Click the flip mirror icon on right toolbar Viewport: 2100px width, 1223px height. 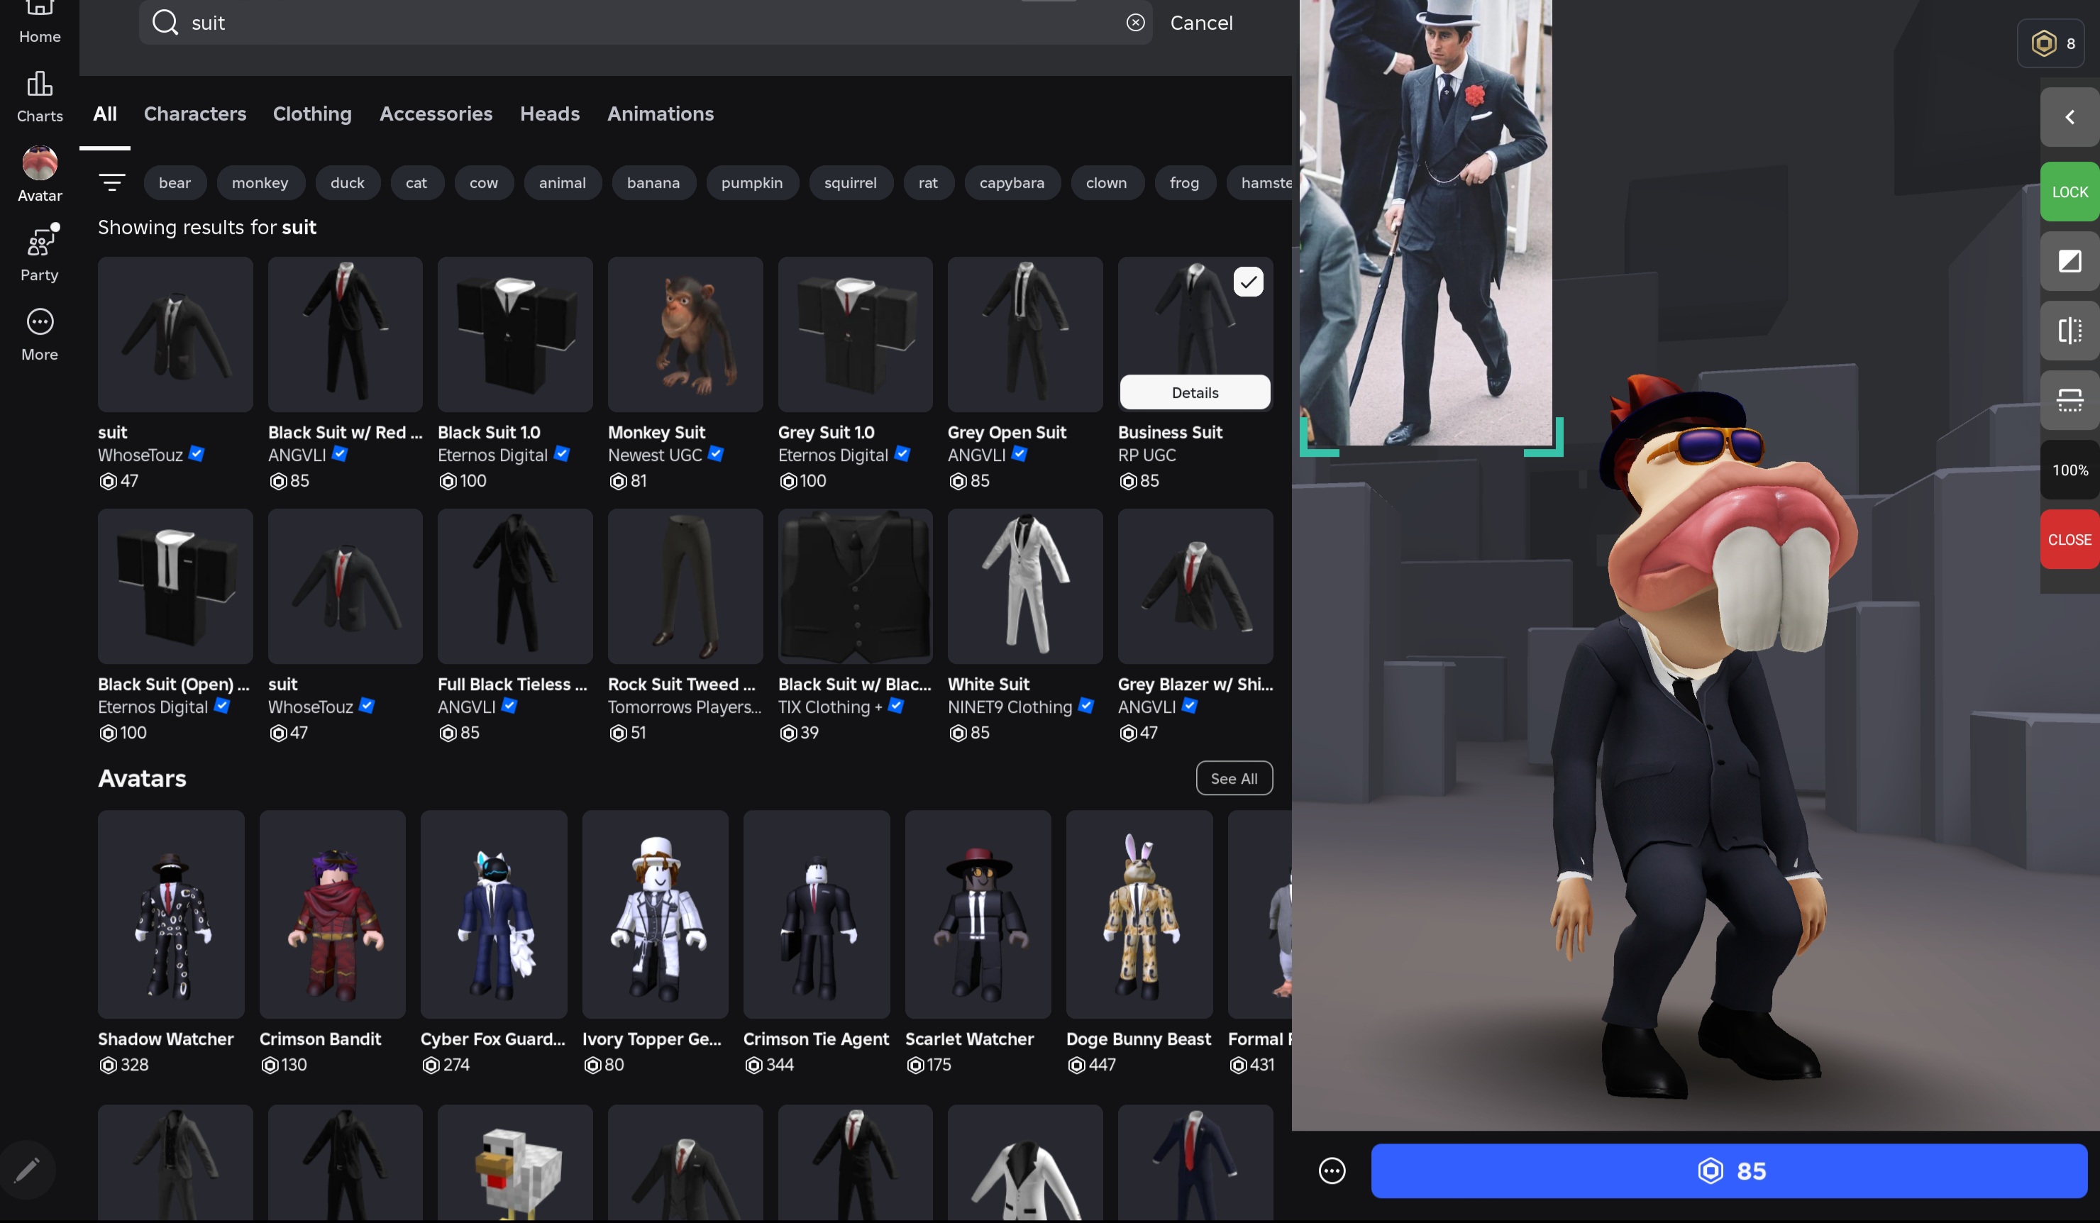tap(2069, 331)
